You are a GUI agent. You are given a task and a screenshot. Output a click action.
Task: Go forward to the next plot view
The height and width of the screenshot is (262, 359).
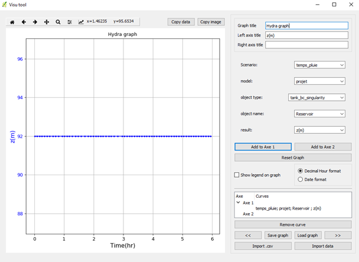click(35, 22)
